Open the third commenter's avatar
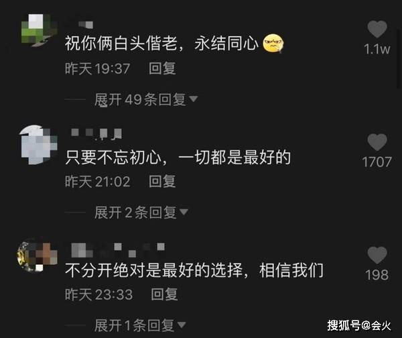The width and height of the screenshot is (402, 338). 38,256
